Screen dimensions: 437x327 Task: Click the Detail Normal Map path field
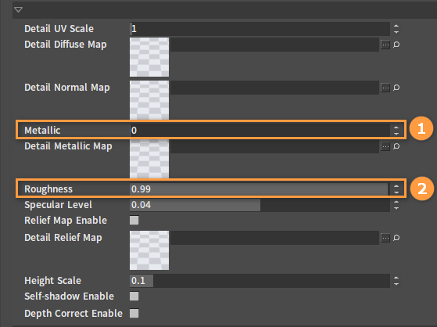tap(274, 88)
